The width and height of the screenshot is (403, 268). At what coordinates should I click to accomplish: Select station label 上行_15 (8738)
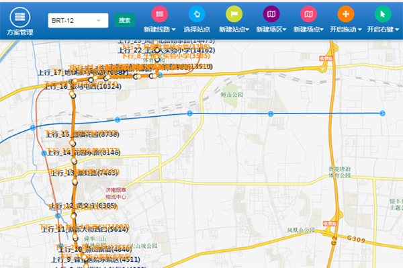(x=82, y=134)
